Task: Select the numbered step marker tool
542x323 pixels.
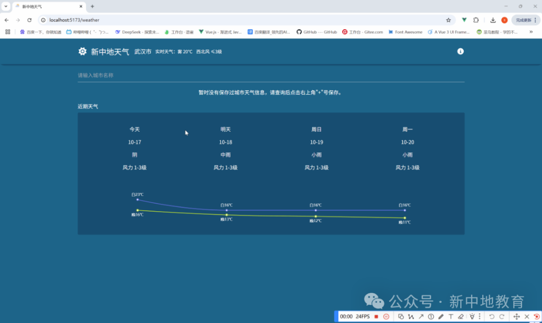Action: (431, 316)
